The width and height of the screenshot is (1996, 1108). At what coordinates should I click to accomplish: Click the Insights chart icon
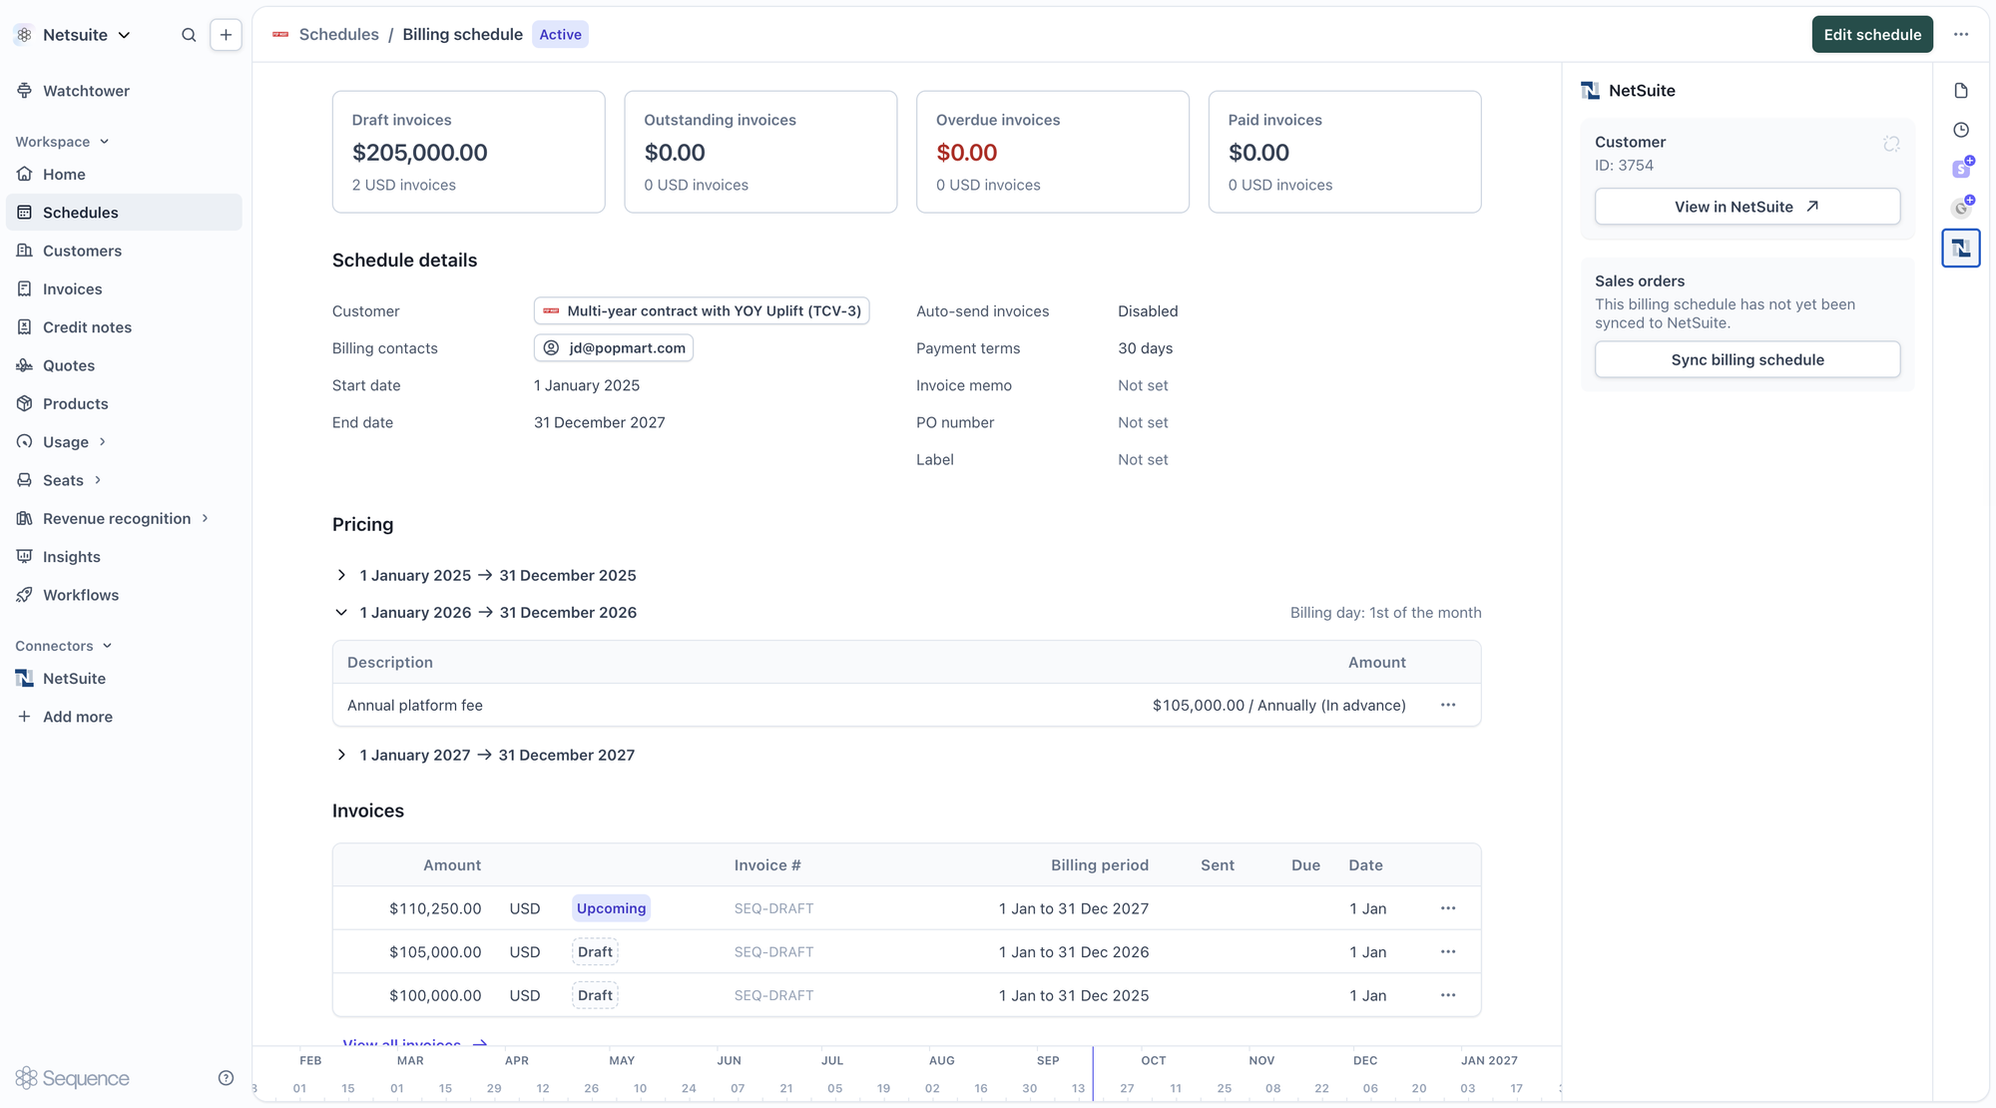[x=25, y=557]
